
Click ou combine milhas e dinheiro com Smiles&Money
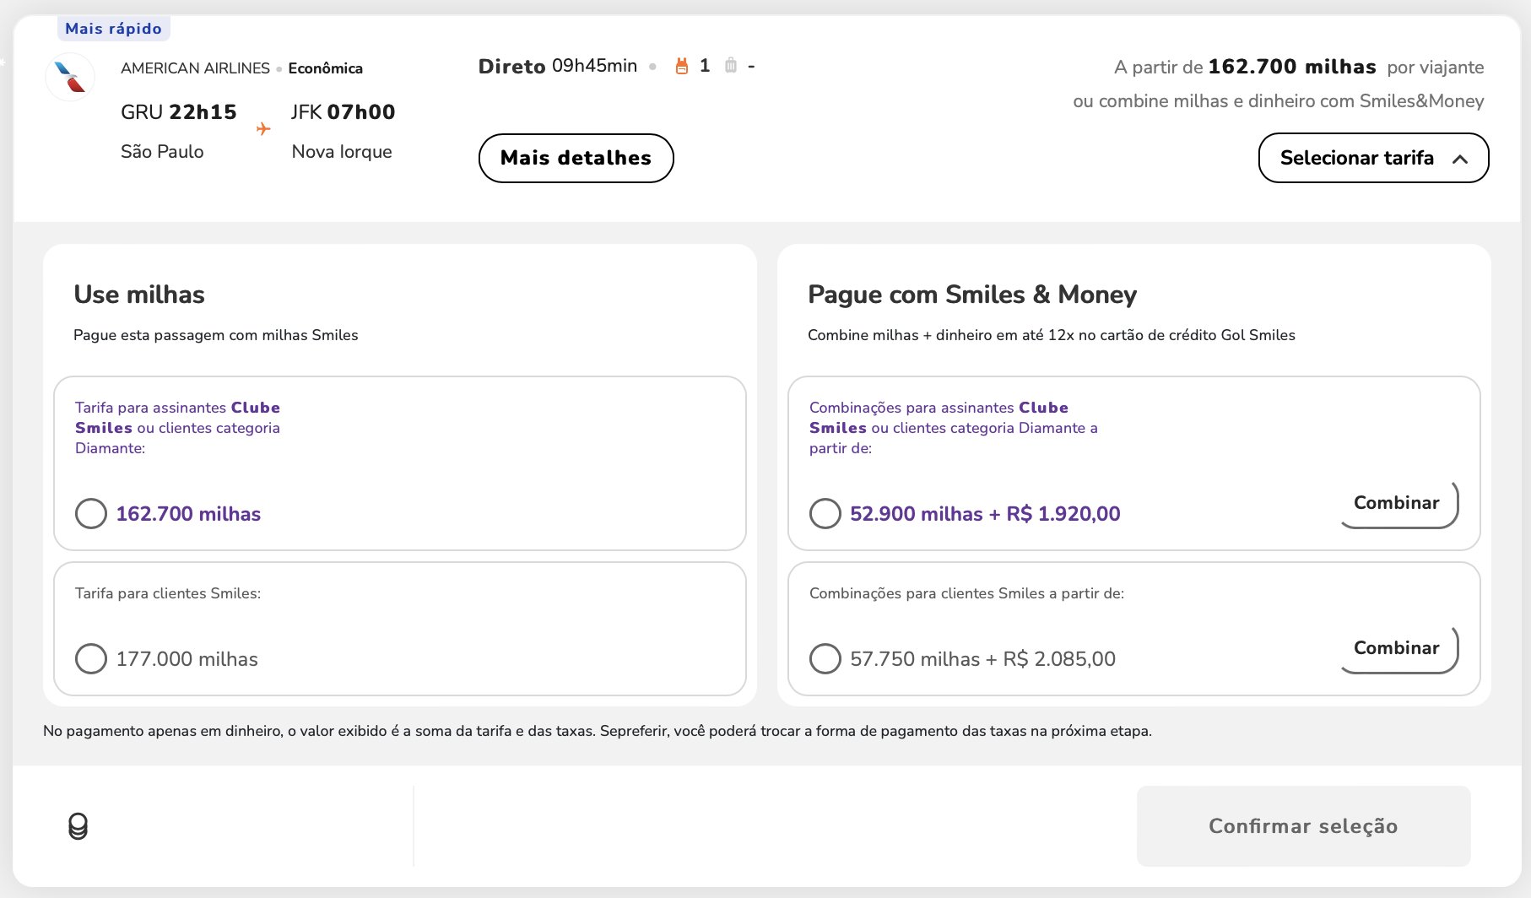[1279, 101]
